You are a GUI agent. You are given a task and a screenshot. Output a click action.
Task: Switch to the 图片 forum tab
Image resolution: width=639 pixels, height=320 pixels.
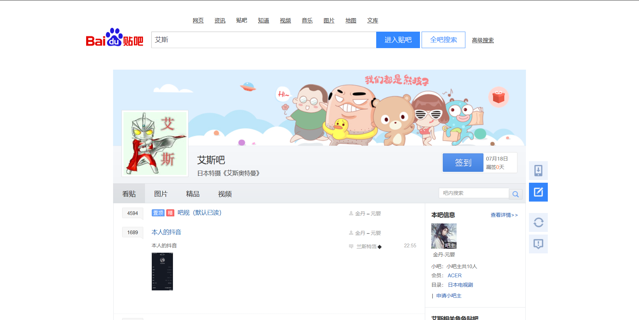pyautogui.click(x=161, y=194)
